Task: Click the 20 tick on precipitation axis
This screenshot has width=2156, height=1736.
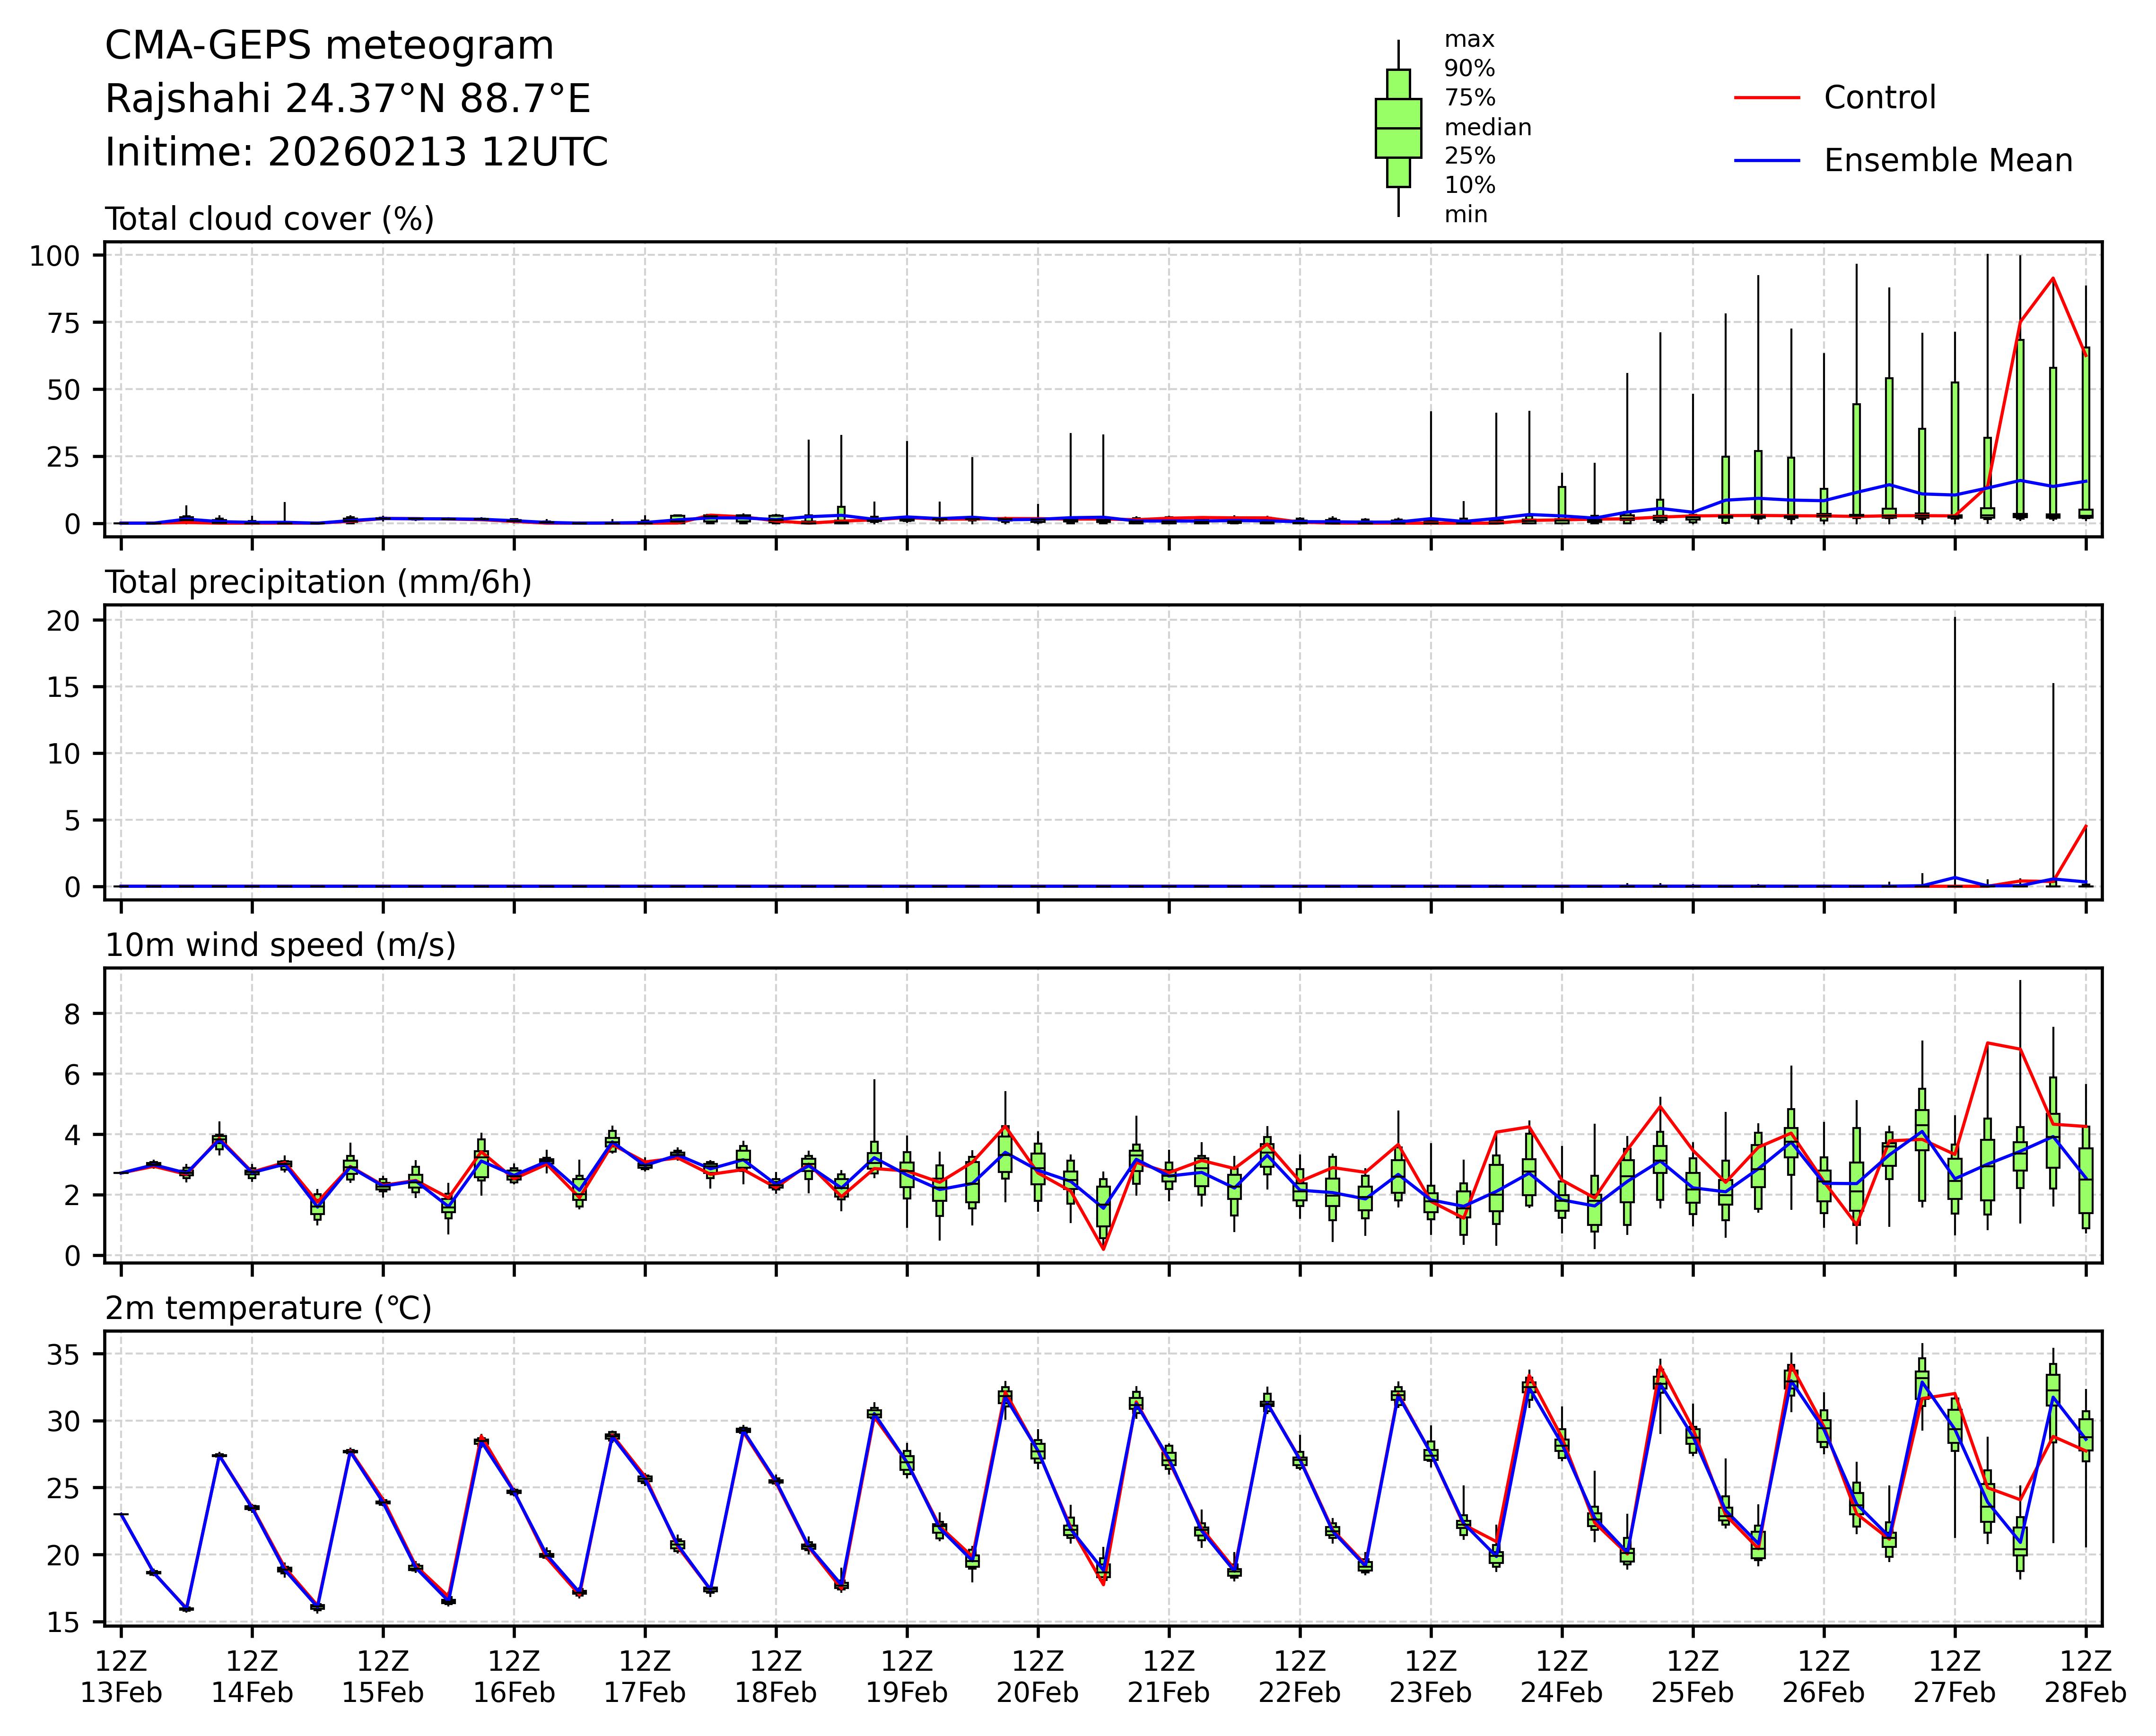Action: coord(62,621)
